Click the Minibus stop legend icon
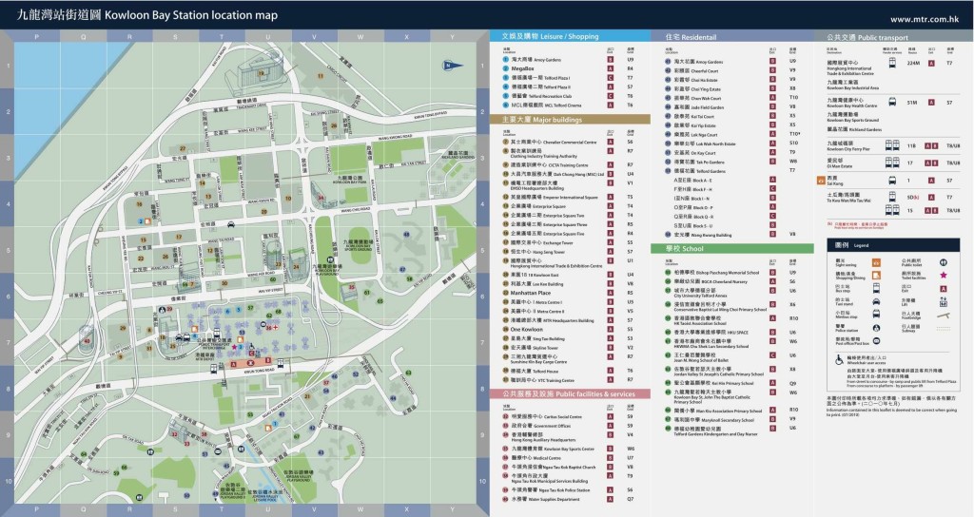Screen dimensions: 974x517 click(x=876, y=314)
